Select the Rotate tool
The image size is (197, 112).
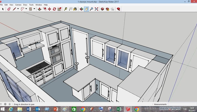pos(54,9)
